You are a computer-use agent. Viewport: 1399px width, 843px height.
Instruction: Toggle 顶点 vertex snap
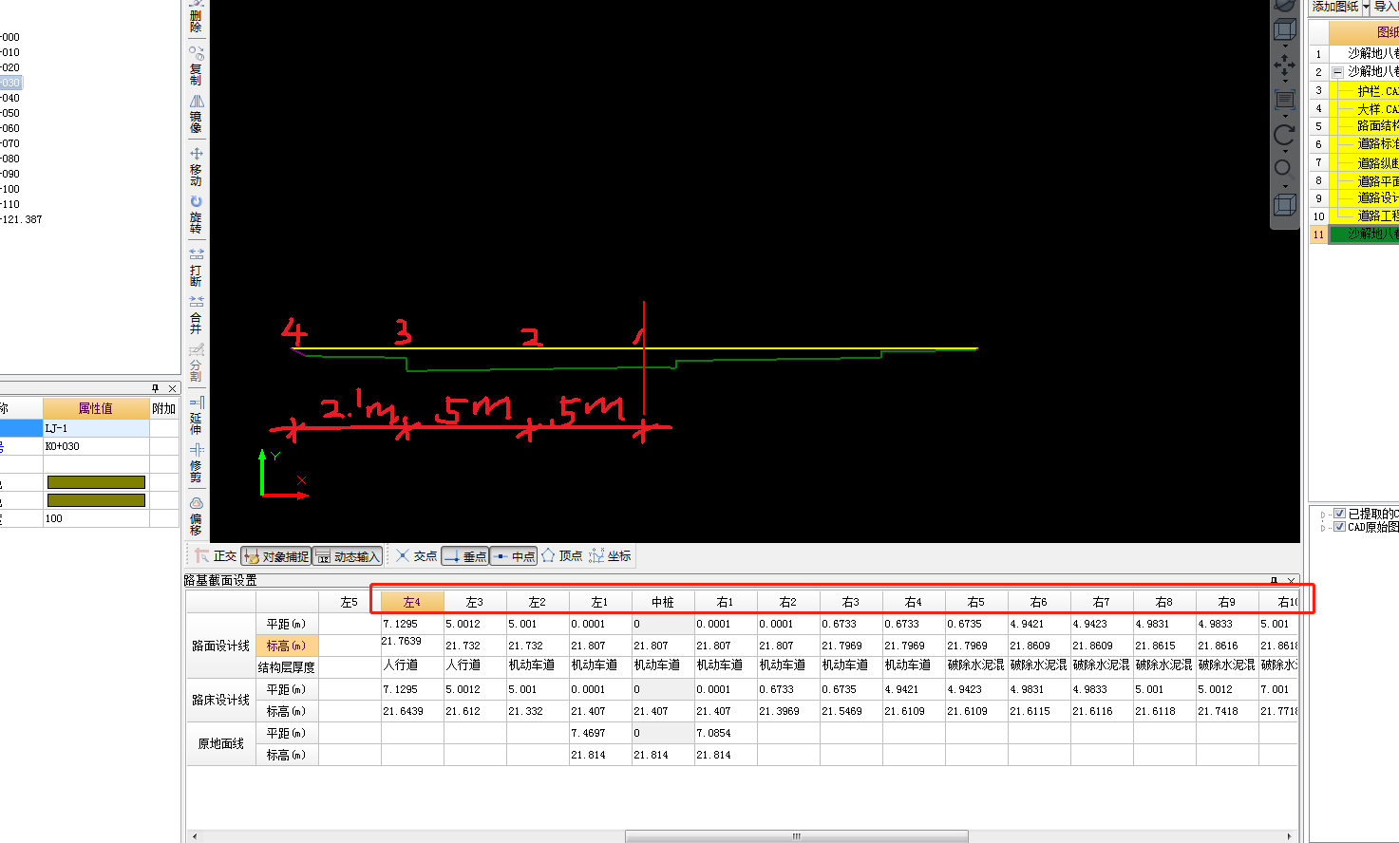[x=562, y=556]
